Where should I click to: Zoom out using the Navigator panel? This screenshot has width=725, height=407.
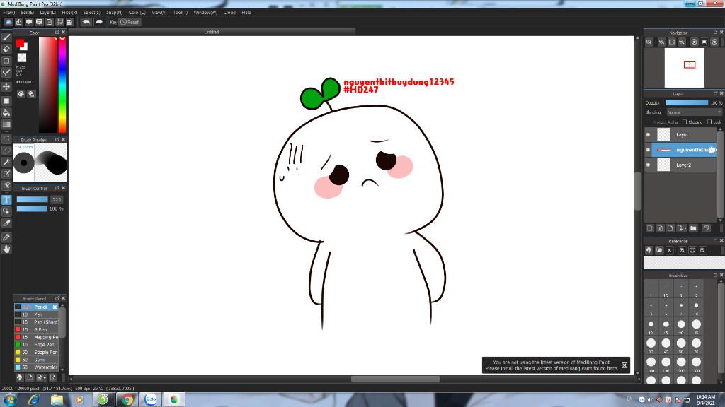682,42
